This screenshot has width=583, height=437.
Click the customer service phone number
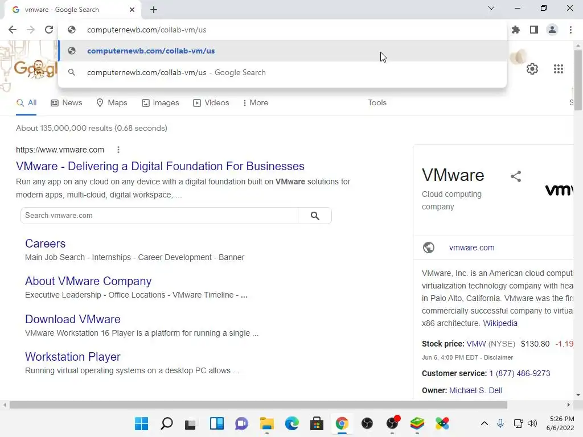tap(519, 373)
